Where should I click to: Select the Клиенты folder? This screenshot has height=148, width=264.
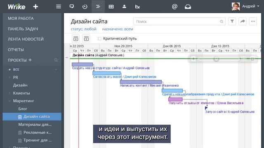tap(21, 93)
